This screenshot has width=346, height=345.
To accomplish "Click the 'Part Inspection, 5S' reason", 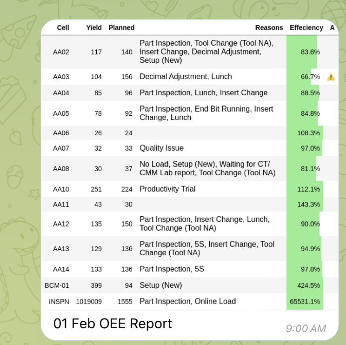I will (172, 269).
